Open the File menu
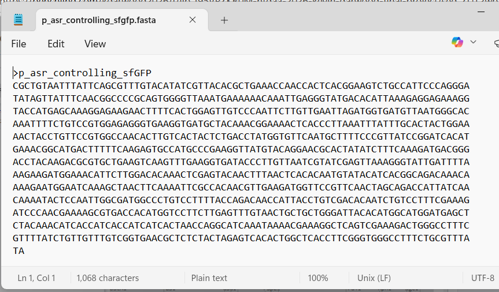This screenshot has height=292, width=499. (x=19, y=44)
